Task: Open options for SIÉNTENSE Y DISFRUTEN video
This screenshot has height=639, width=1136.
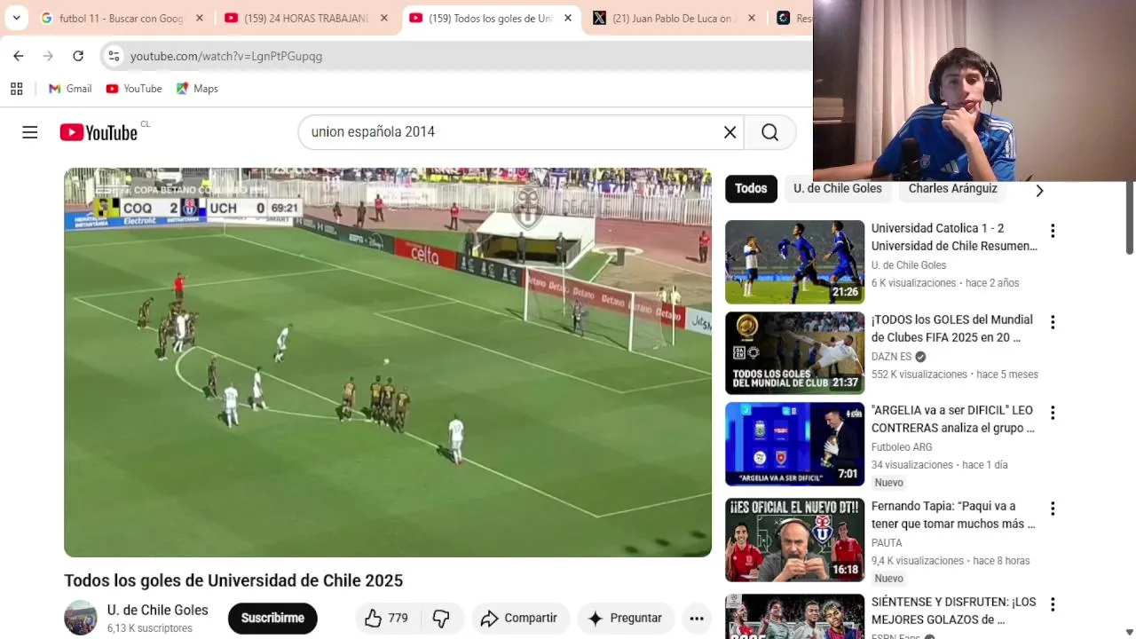Action: pos(1053,604)
